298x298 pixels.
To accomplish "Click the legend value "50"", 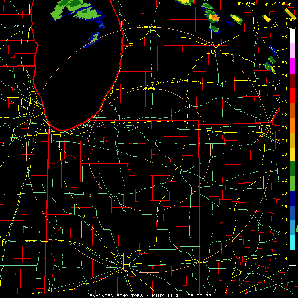I will click(284, 88).
